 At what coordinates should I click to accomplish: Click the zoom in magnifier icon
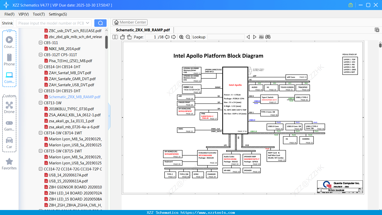click(x=181, y=37)
